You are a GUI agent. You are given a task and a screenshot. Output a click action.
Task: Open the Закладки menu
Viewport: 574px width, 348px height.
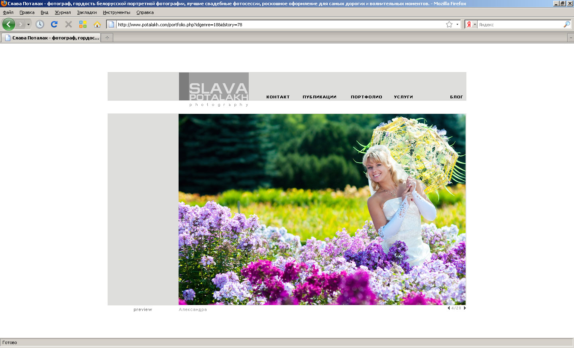[87, 12]
